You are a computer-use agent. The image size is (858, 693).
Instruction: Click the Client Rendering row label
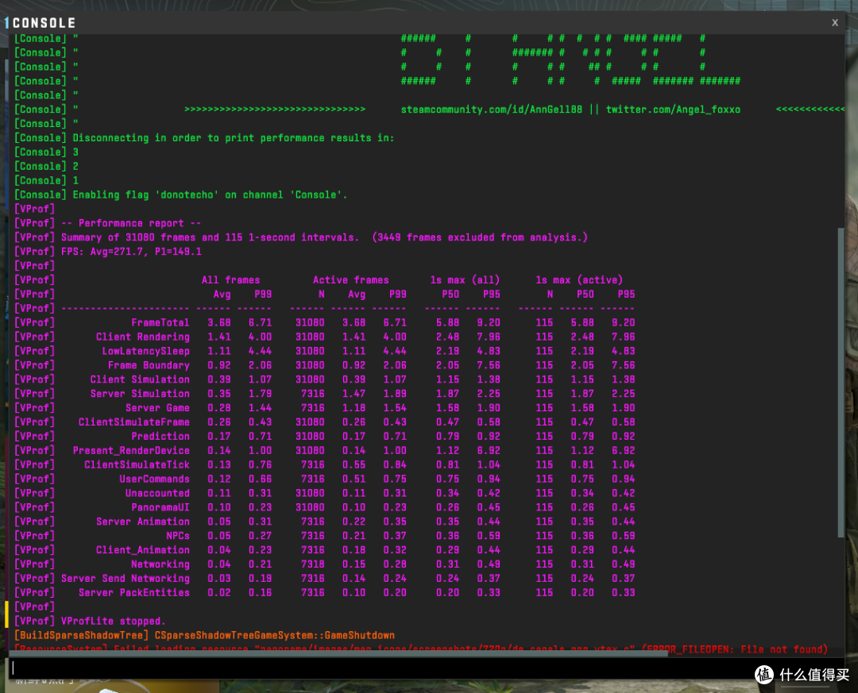click(143, 337)
